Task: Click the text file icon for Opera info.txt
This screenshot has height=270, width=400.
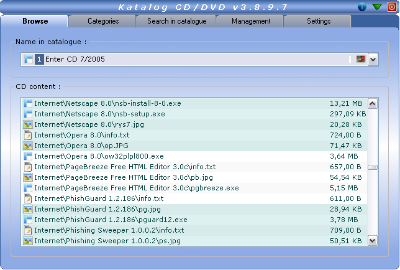Action: click(x=27, y=135)
